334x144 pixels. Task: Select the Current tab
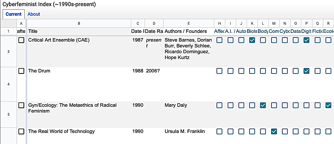point(13,14)
